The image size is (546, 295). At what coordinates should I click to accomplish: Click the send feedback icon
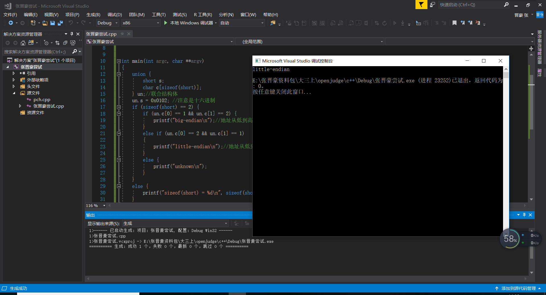tap(432, 5)
